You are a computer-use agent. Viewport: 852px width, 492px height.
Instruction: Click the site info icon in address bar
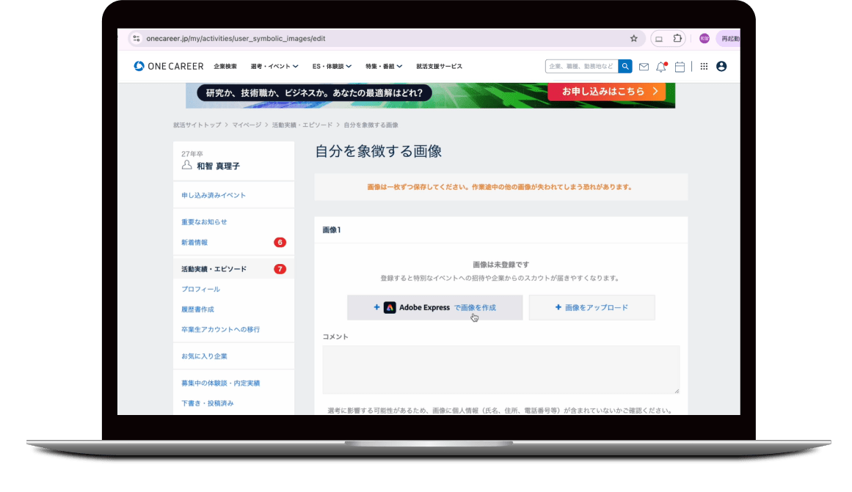(136, 39)
